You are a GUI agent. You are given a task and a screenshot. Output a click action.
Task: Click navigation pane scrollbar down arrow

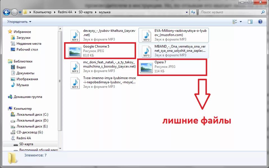click(x=60, y=149)
